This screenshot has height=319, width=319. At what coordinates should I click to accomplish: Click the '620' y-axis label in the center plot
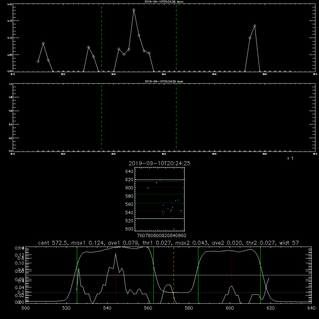pyautogui.click(x=130, y=180)
